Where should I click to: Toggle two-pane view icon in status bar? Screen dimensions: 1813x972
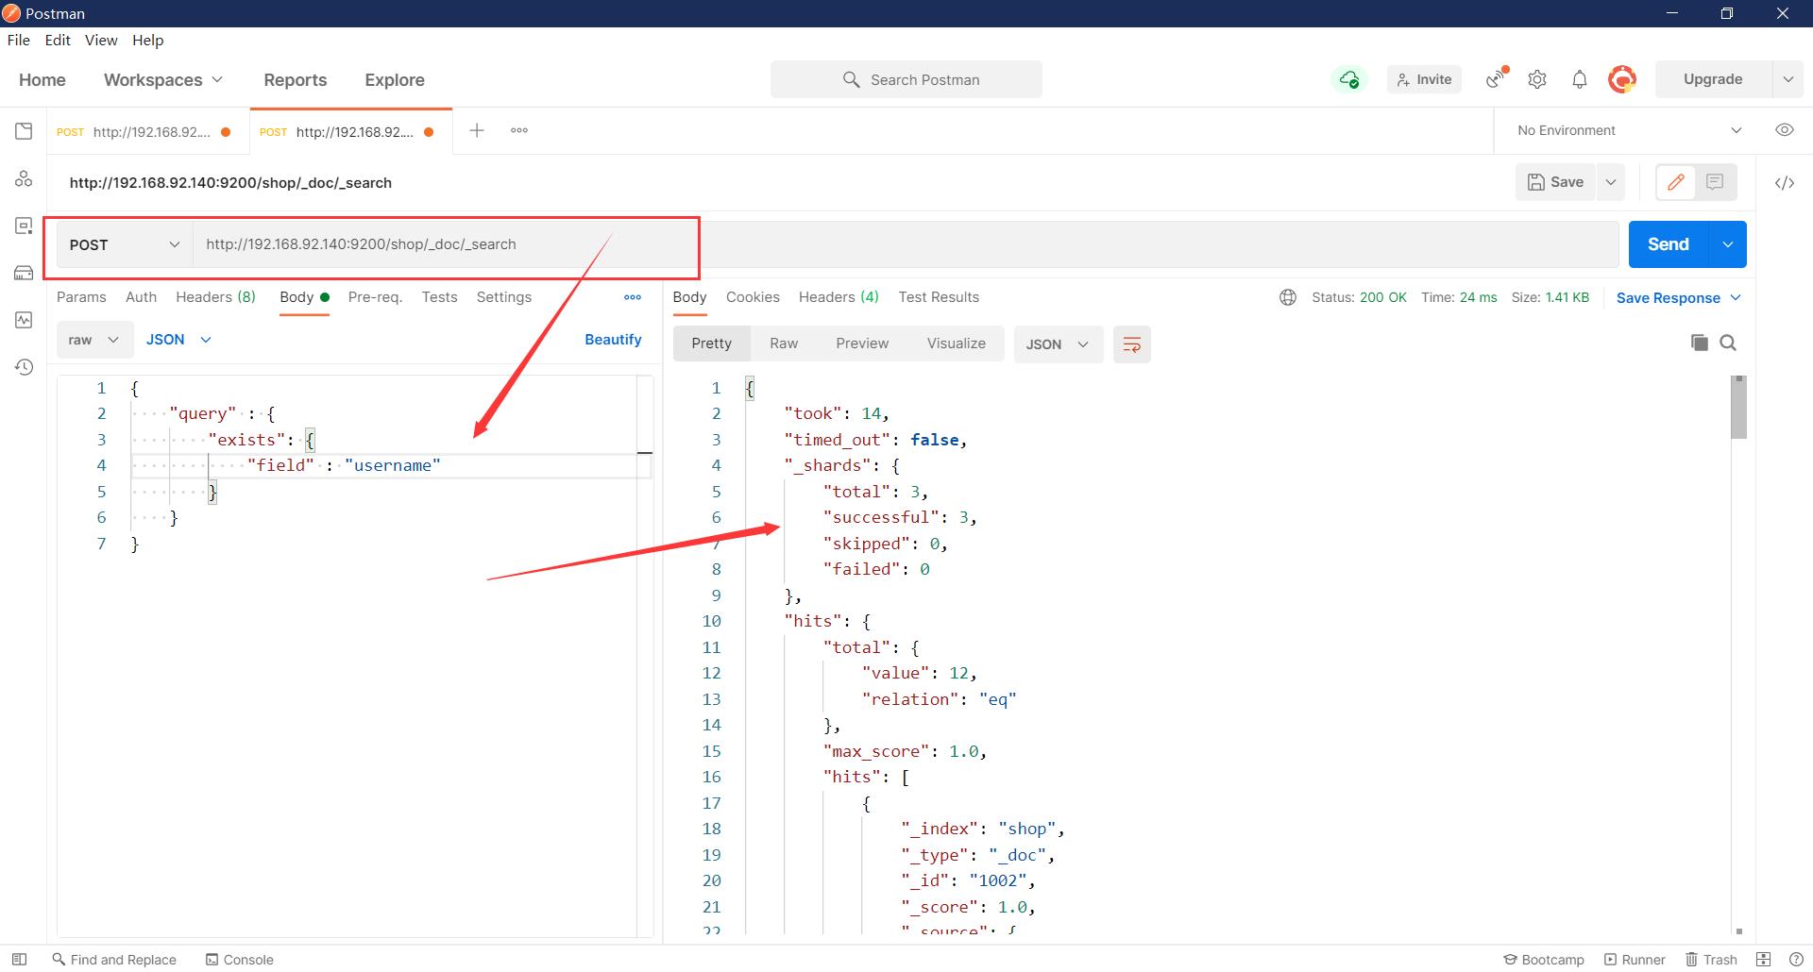coord(1763,959)
